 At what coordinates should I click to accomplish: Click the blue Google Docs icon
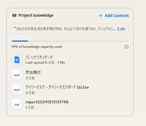[17, 60]
